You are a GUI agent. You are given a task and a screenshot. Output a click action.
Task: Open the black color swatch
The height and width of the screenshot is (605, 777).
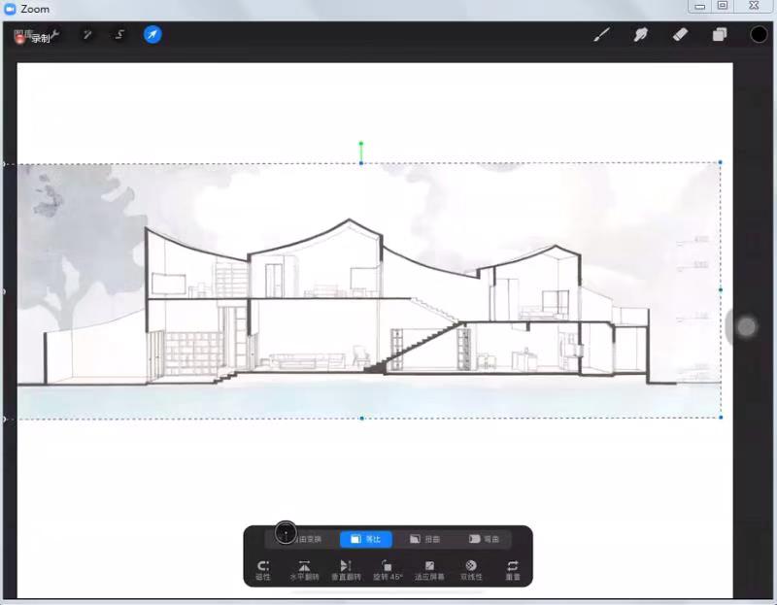click(x=759, y=35)
